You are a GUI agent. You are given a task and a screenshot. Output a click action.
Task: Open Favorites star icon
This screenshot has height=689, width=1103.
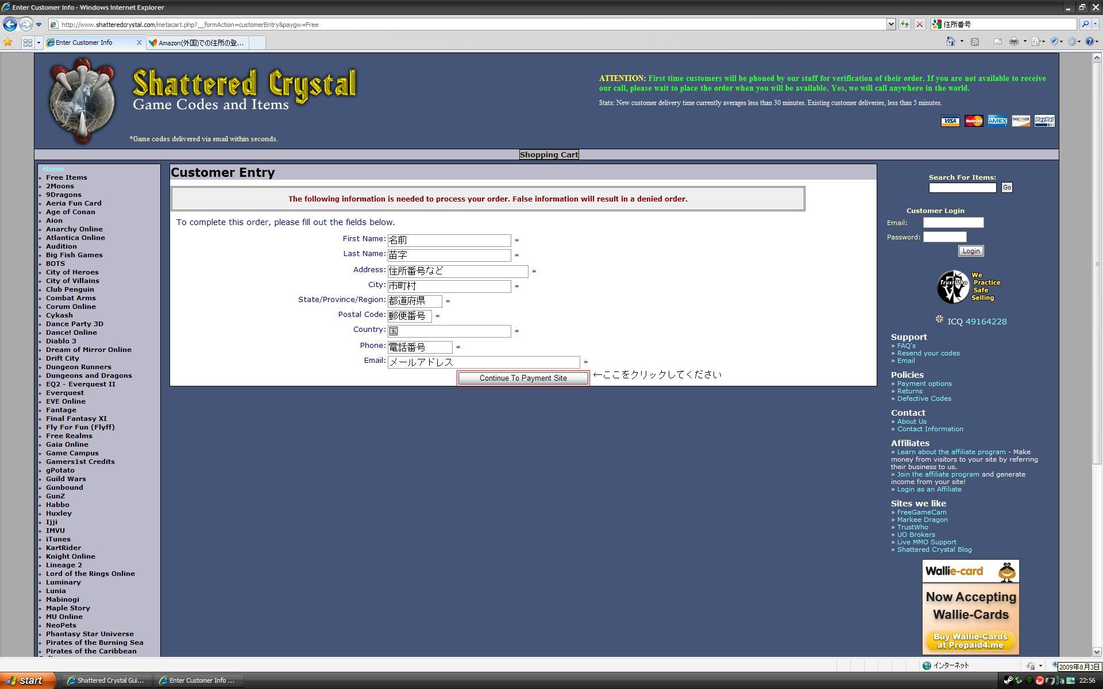click(8, 42)
